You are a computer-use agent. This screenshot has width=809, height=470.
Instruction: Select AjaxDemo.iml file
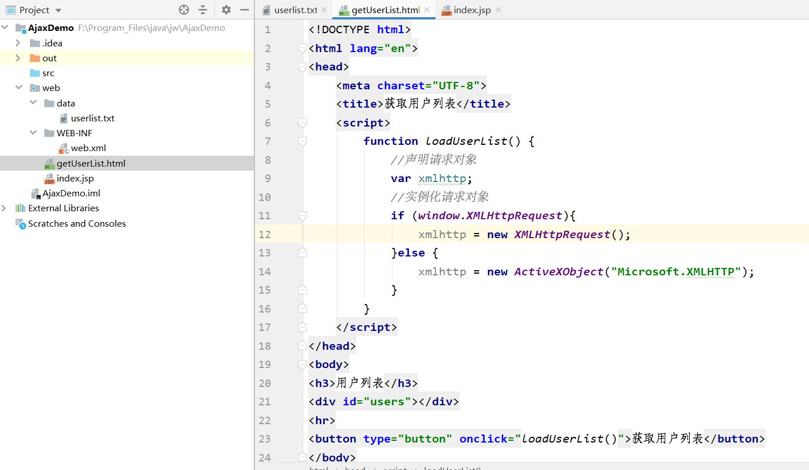[71, 193]
